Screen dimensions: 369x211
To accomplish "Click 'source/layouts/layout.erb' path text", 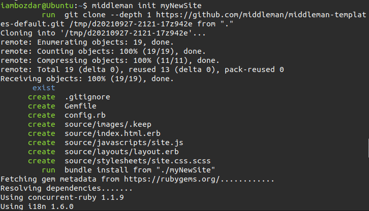I will point(121,152).
